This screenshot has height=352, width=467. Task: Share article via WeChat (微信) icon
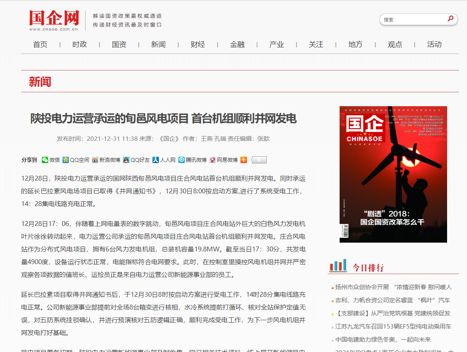(45, 160)
